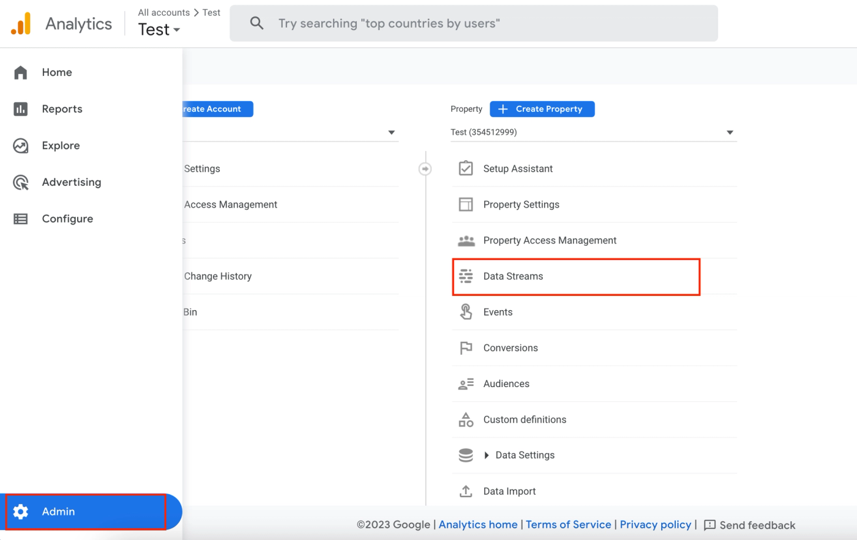This screenshot has width=857, height=540.
Task: Open Advertising in the sidebar
Action: [x=72, y=182]
